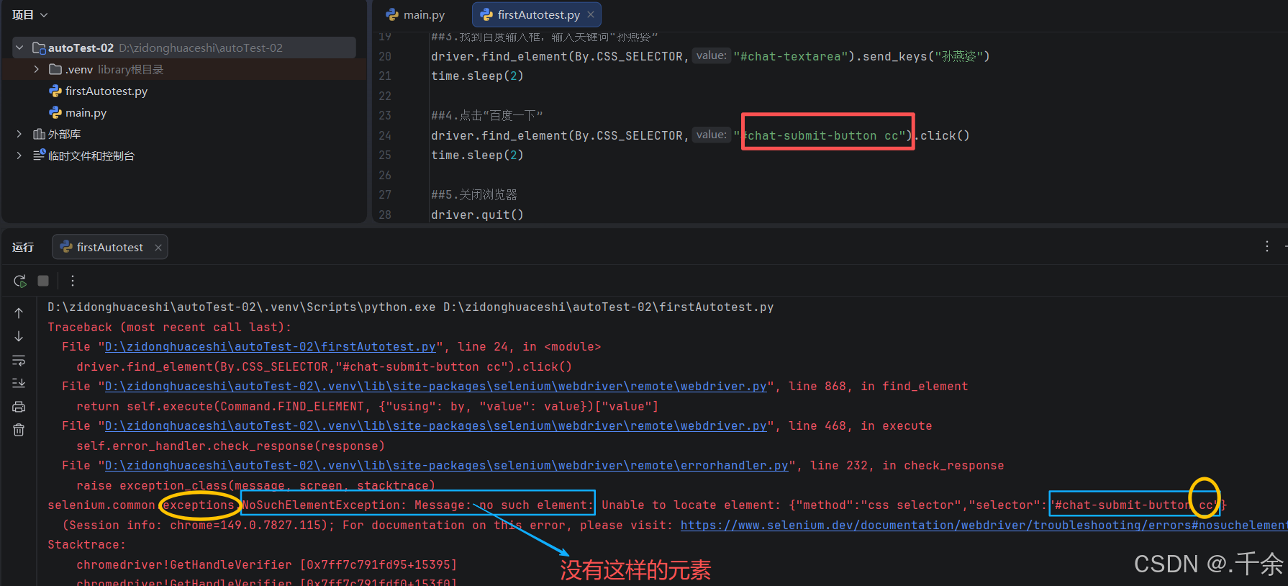Image resolution: width=1288 pixels, height=586 pixels.
Task: Click the value: hint on line 20
Action: (711, 55)
